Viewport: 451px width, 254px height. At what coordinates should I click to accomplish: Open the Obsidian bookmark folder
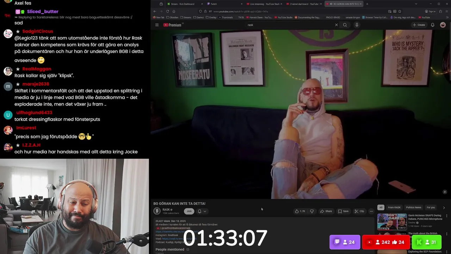pos(172,17)
